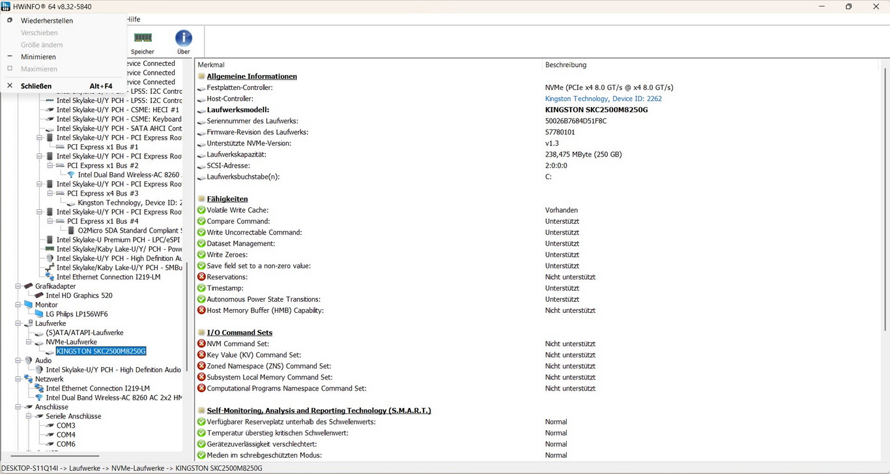
Task: Collapse the PCI Express x4 Bus #3 node
Action: click(x=50, y=194)
